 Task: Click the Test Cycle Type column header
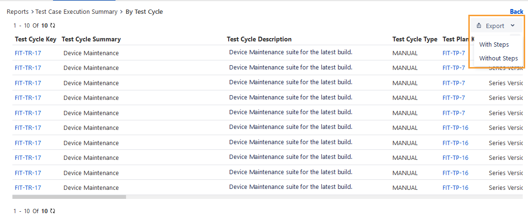tap(415, 39)
